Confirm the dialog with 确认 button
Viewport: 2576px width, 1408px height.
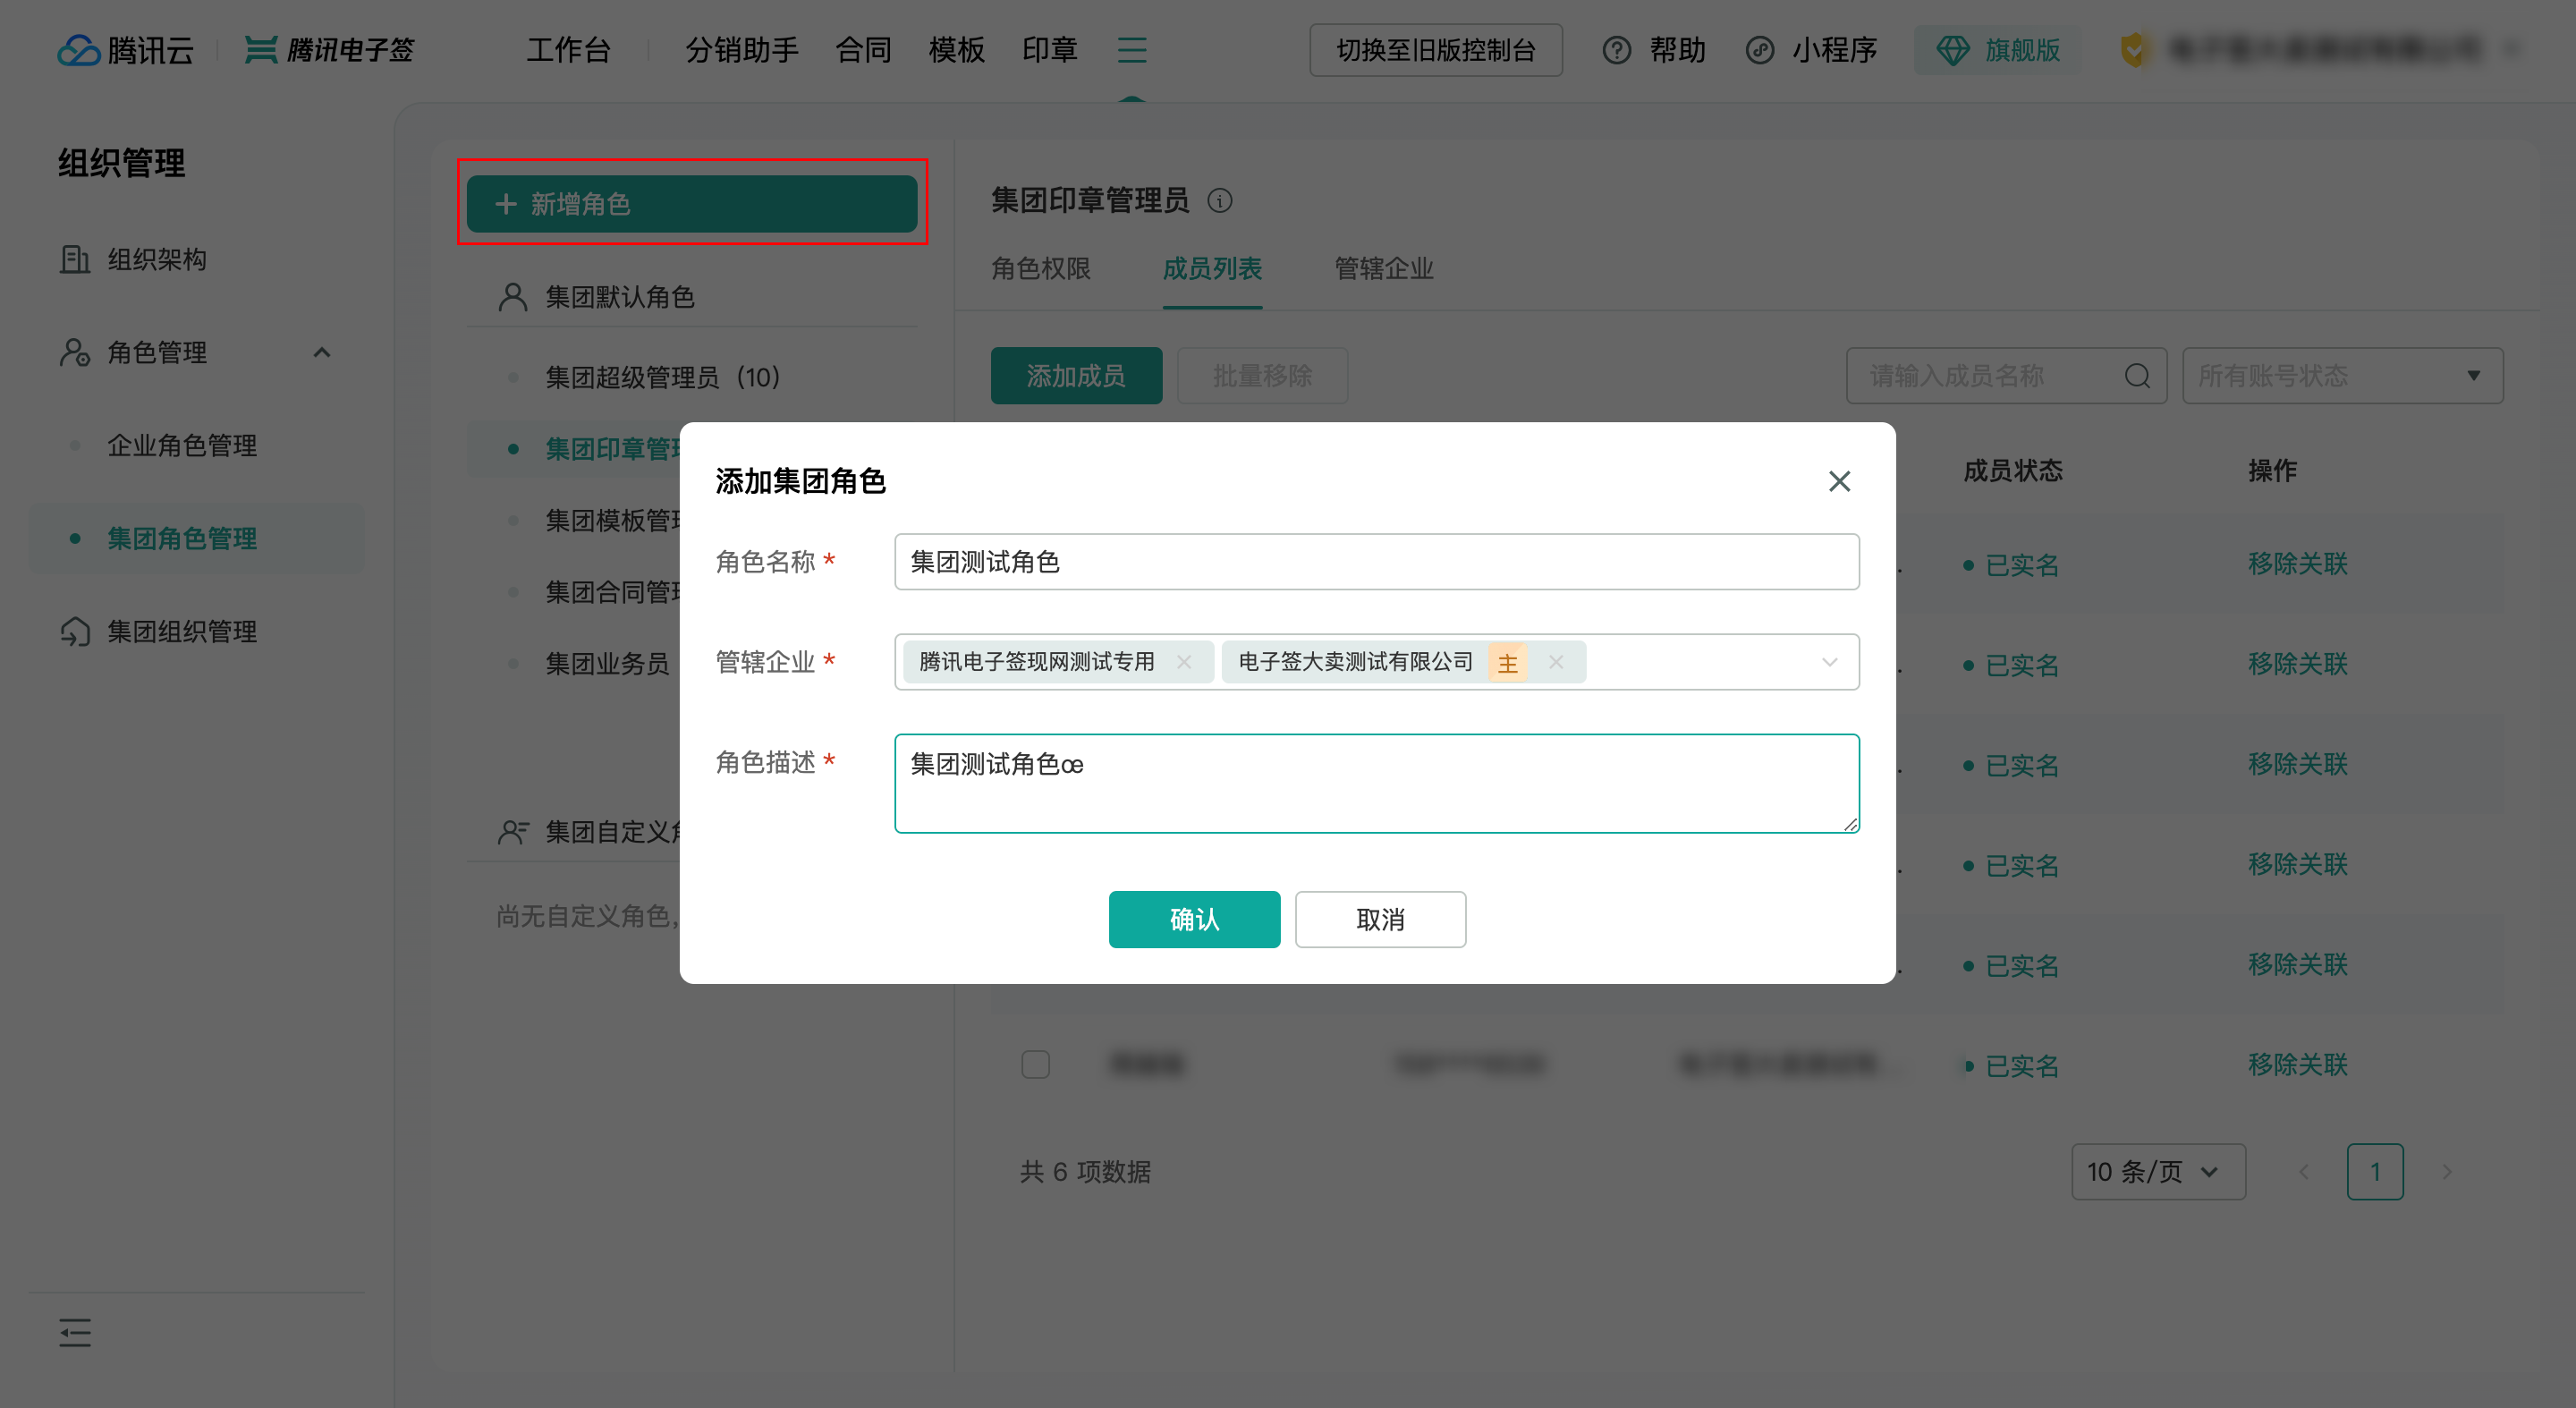click(x=1194, y=919)
